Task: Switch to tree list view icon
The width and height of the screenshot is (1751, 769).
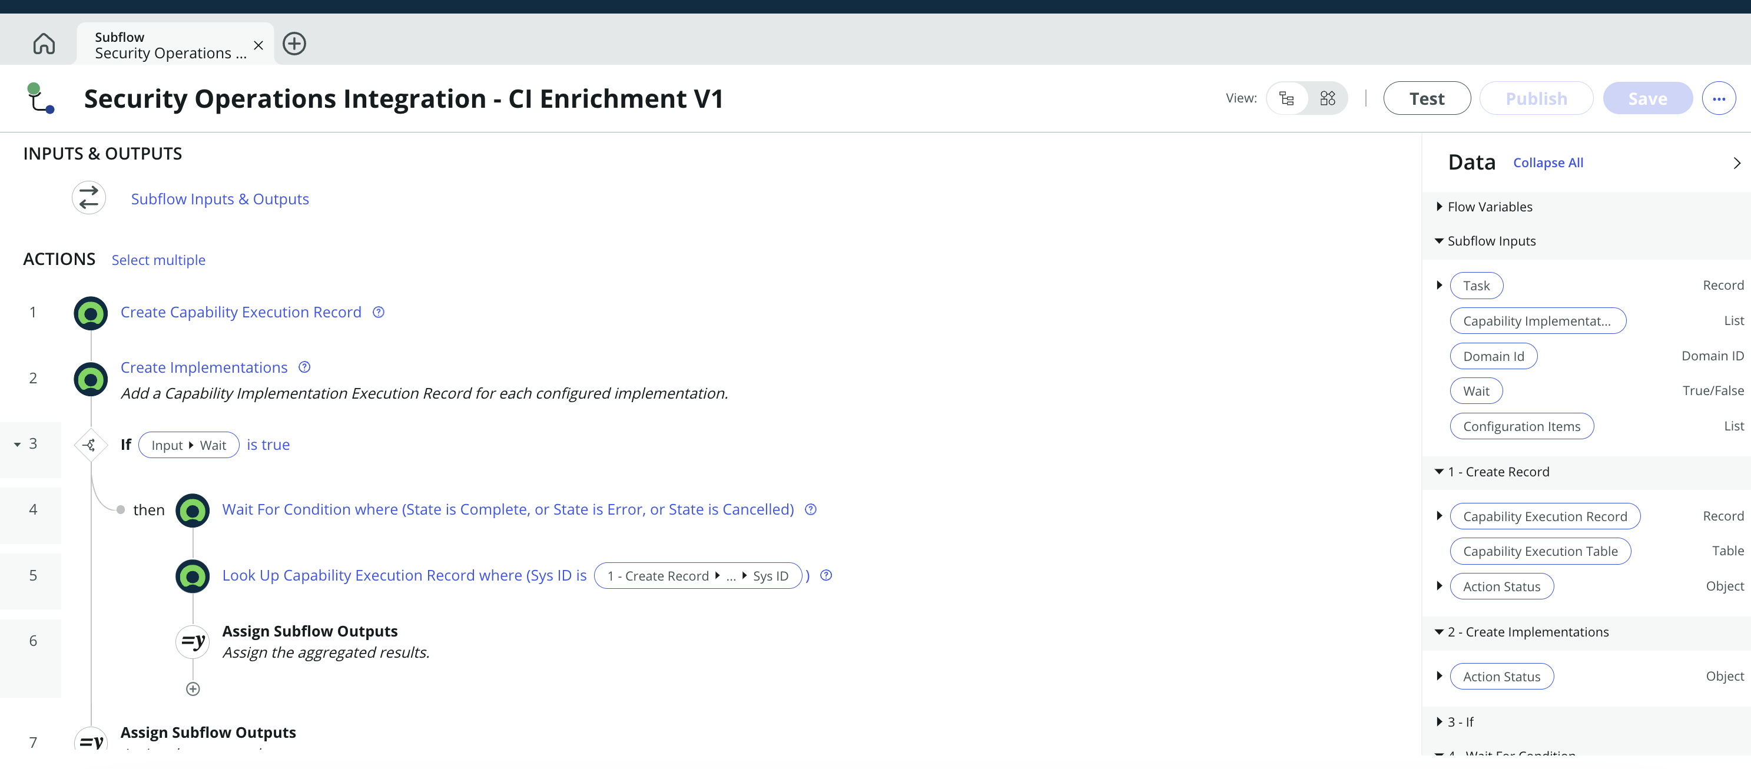Action: (x=1286, y=98)
